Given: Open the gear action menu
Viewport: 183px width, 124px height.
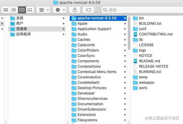Looking at the screenshot, I should [x=60, y=10].
